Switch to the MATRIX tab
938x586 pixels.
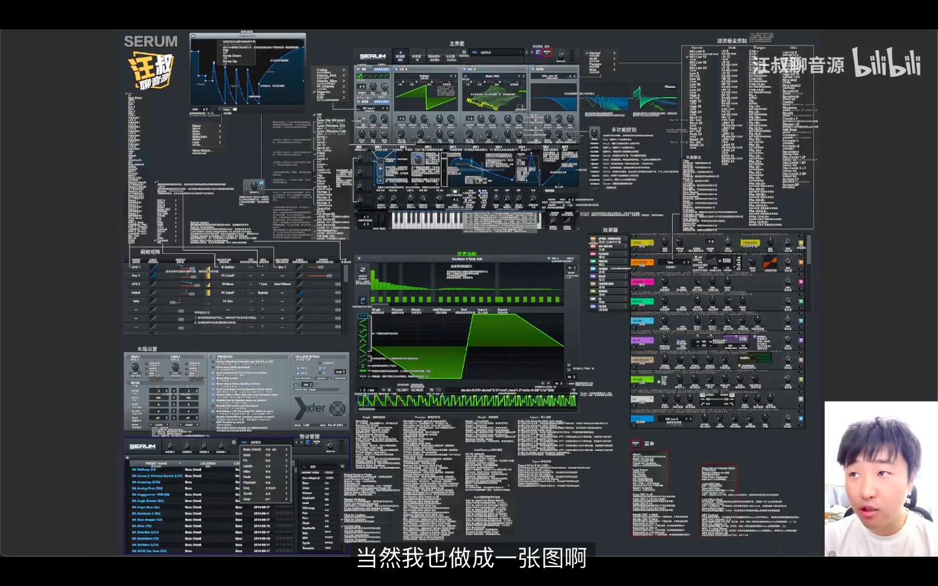pos(434,57)
